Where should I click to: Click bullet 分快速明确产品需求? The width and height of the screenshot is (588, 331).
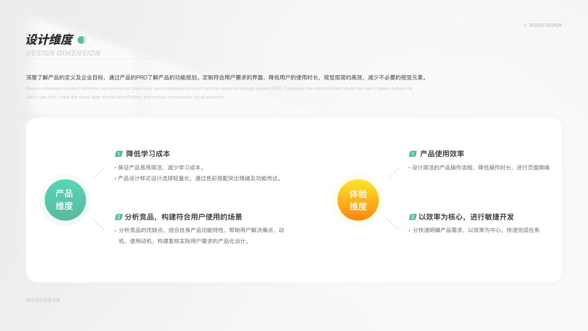pyautogui.click(x=474, y=230)
